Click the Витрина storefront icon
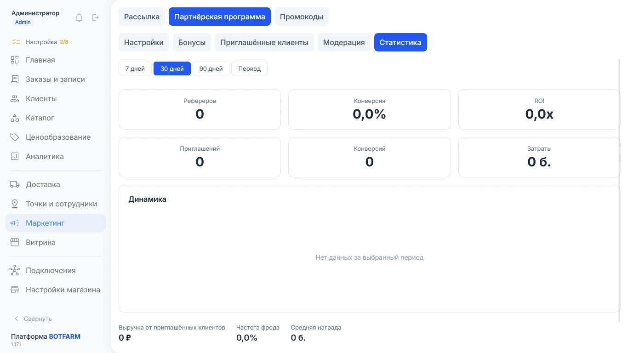This screenshot has height=353, width=628. pyautogui.click(x=15, y=242)
